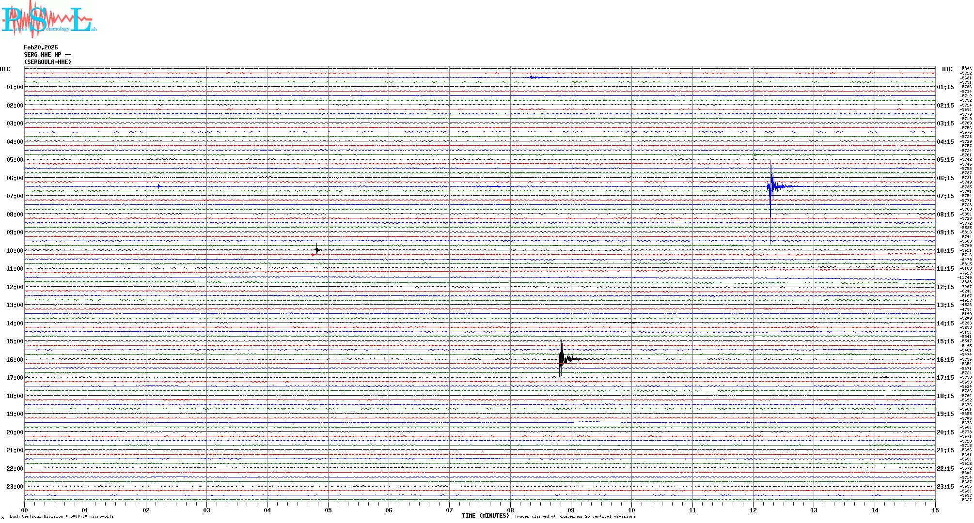The width and height of the screenshot is (974, 523).
Task: Select the 06:00 hour label on left
Action: coord(15,178)
